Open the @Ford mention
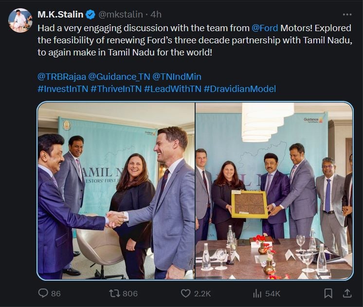Image resolution: width=363 pixels, height=307 pixels. pos(265,28)
